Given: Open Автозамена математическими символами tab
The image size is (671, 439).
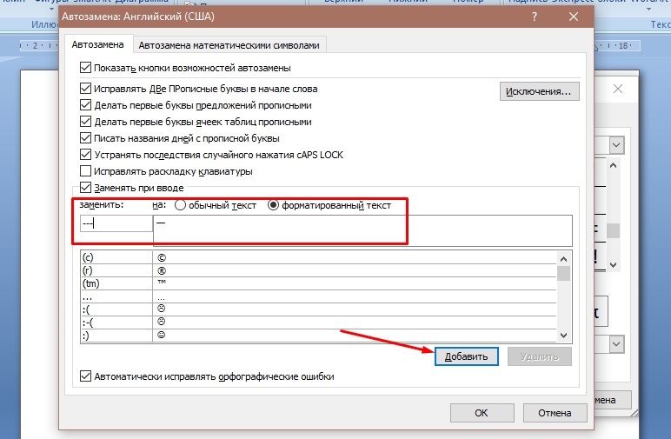Looking at the screenshot, I should (229, 45).
